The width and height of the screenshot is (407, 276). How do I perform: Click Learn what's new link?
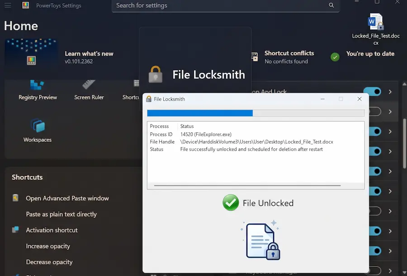click(x=89, y=54)
